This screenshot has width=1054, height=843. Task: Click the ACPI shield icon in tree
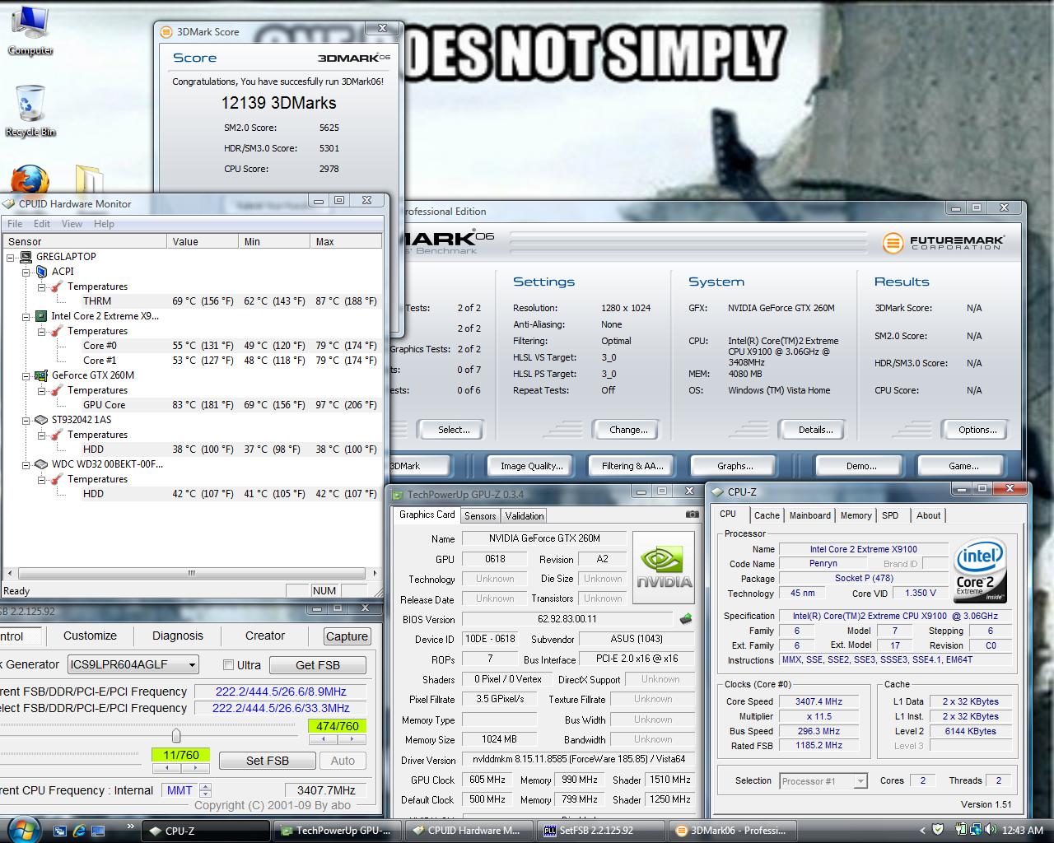tap(40, 272)
